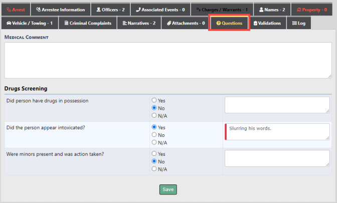Select No for person appeared intoxicated
Image resolution: width=337 pixels, height=203 pixels.
coord(154,135)
